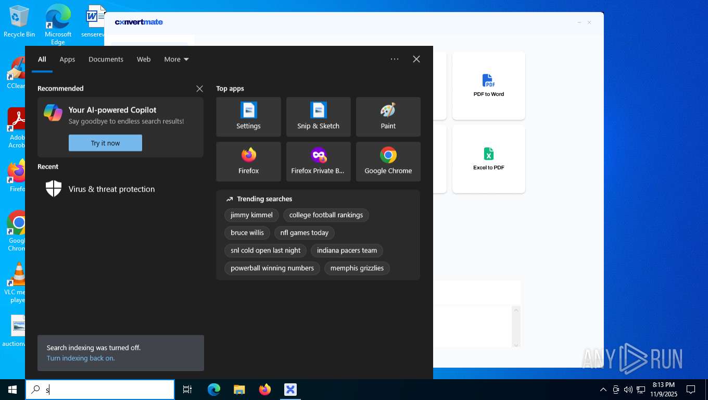The width and height of the screenshot is (708, 400).
Task: Switch to the All search tab
Action: [42, 59]
